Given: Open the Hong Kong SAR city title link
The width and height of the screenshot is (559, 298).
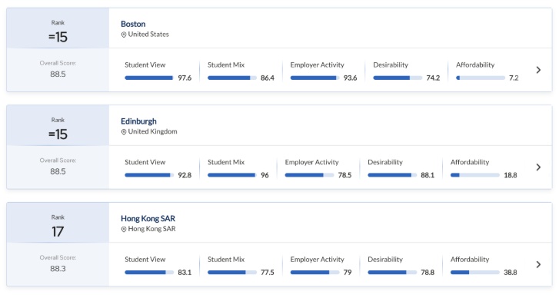Looking at the screenshot, I should pyautogui.click(x=148, y=218).
